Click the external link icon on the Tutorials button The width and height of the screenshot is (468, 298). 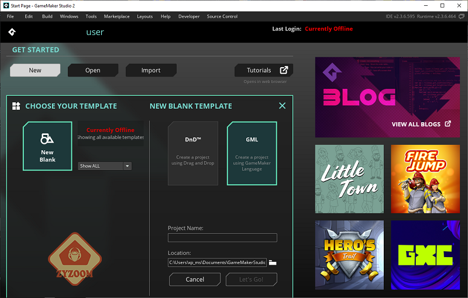point(284,70)
